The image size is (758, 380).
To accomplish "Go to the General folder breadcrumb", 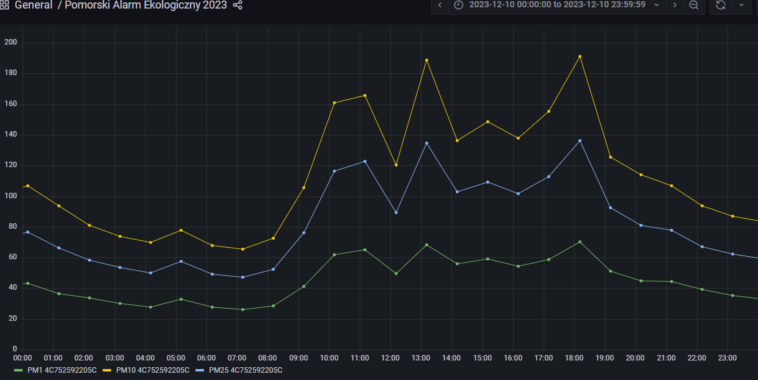I will pyautogui.click(x=33, y=5).
